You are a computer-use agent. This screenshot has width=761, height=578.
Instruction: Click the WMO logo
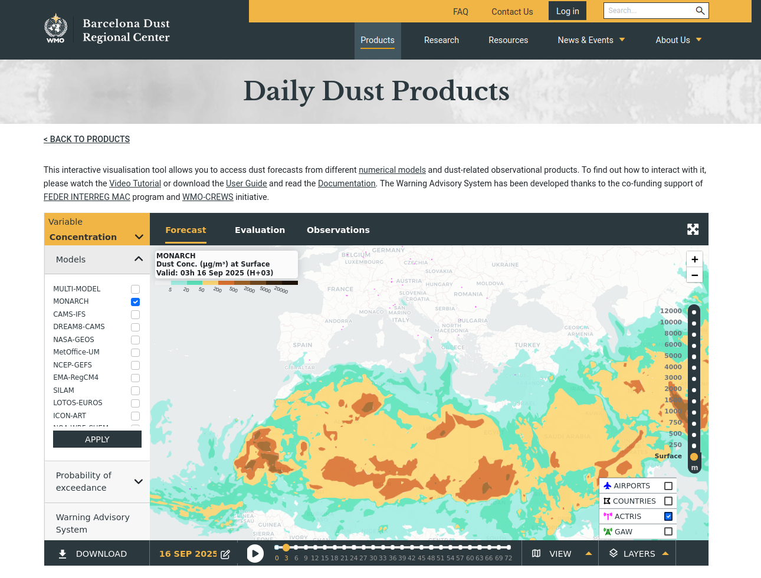click(55, 29)
